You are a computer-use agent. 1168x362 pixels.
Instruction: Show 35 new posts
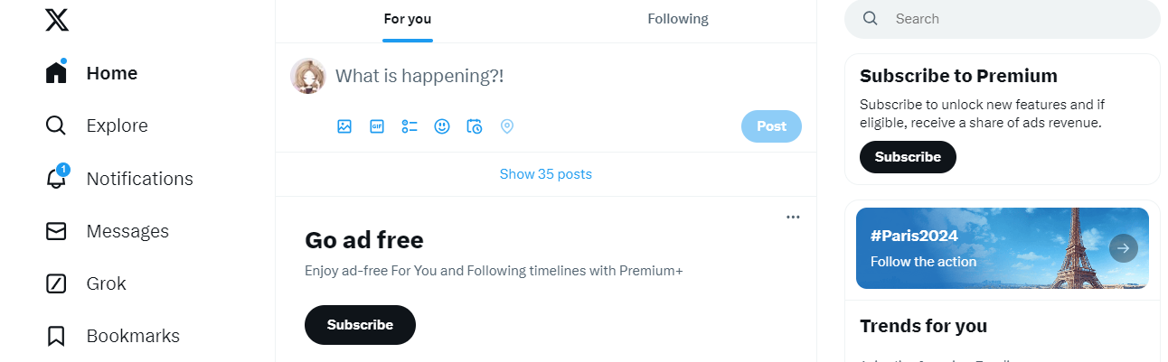[546, 174]
